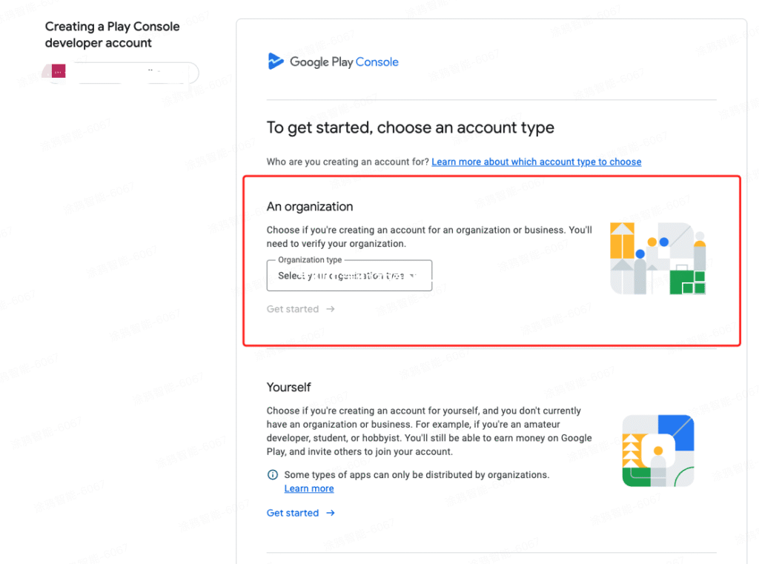Click greyed Get started under An organization

pyautogui.click(x=293, y=309)
